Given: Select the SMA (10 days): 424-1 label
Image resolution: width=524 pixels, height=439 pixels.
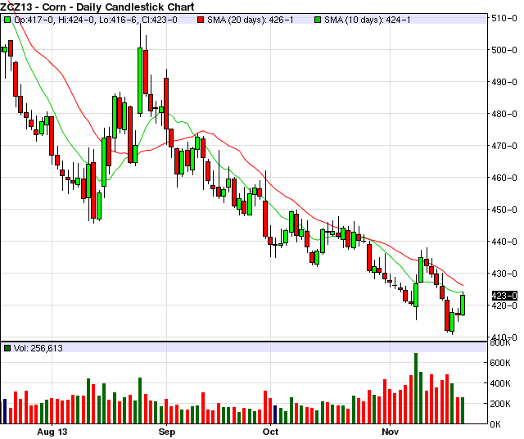Looking at the screenshot, I should pyautogui.click(x=368, y=20).
